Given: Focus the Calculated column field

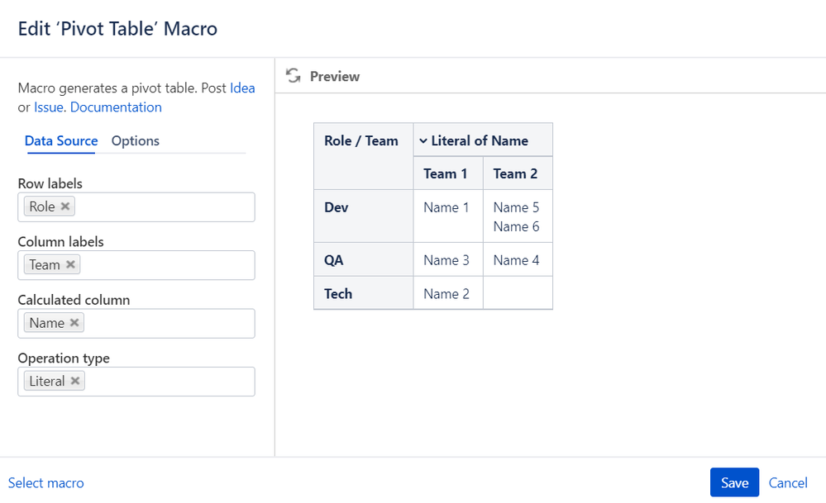Looking at the screenshot, I should point(165,324).
